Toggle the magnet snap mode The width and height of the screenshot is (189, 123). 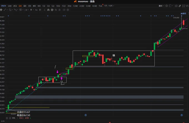click(48, 10)
